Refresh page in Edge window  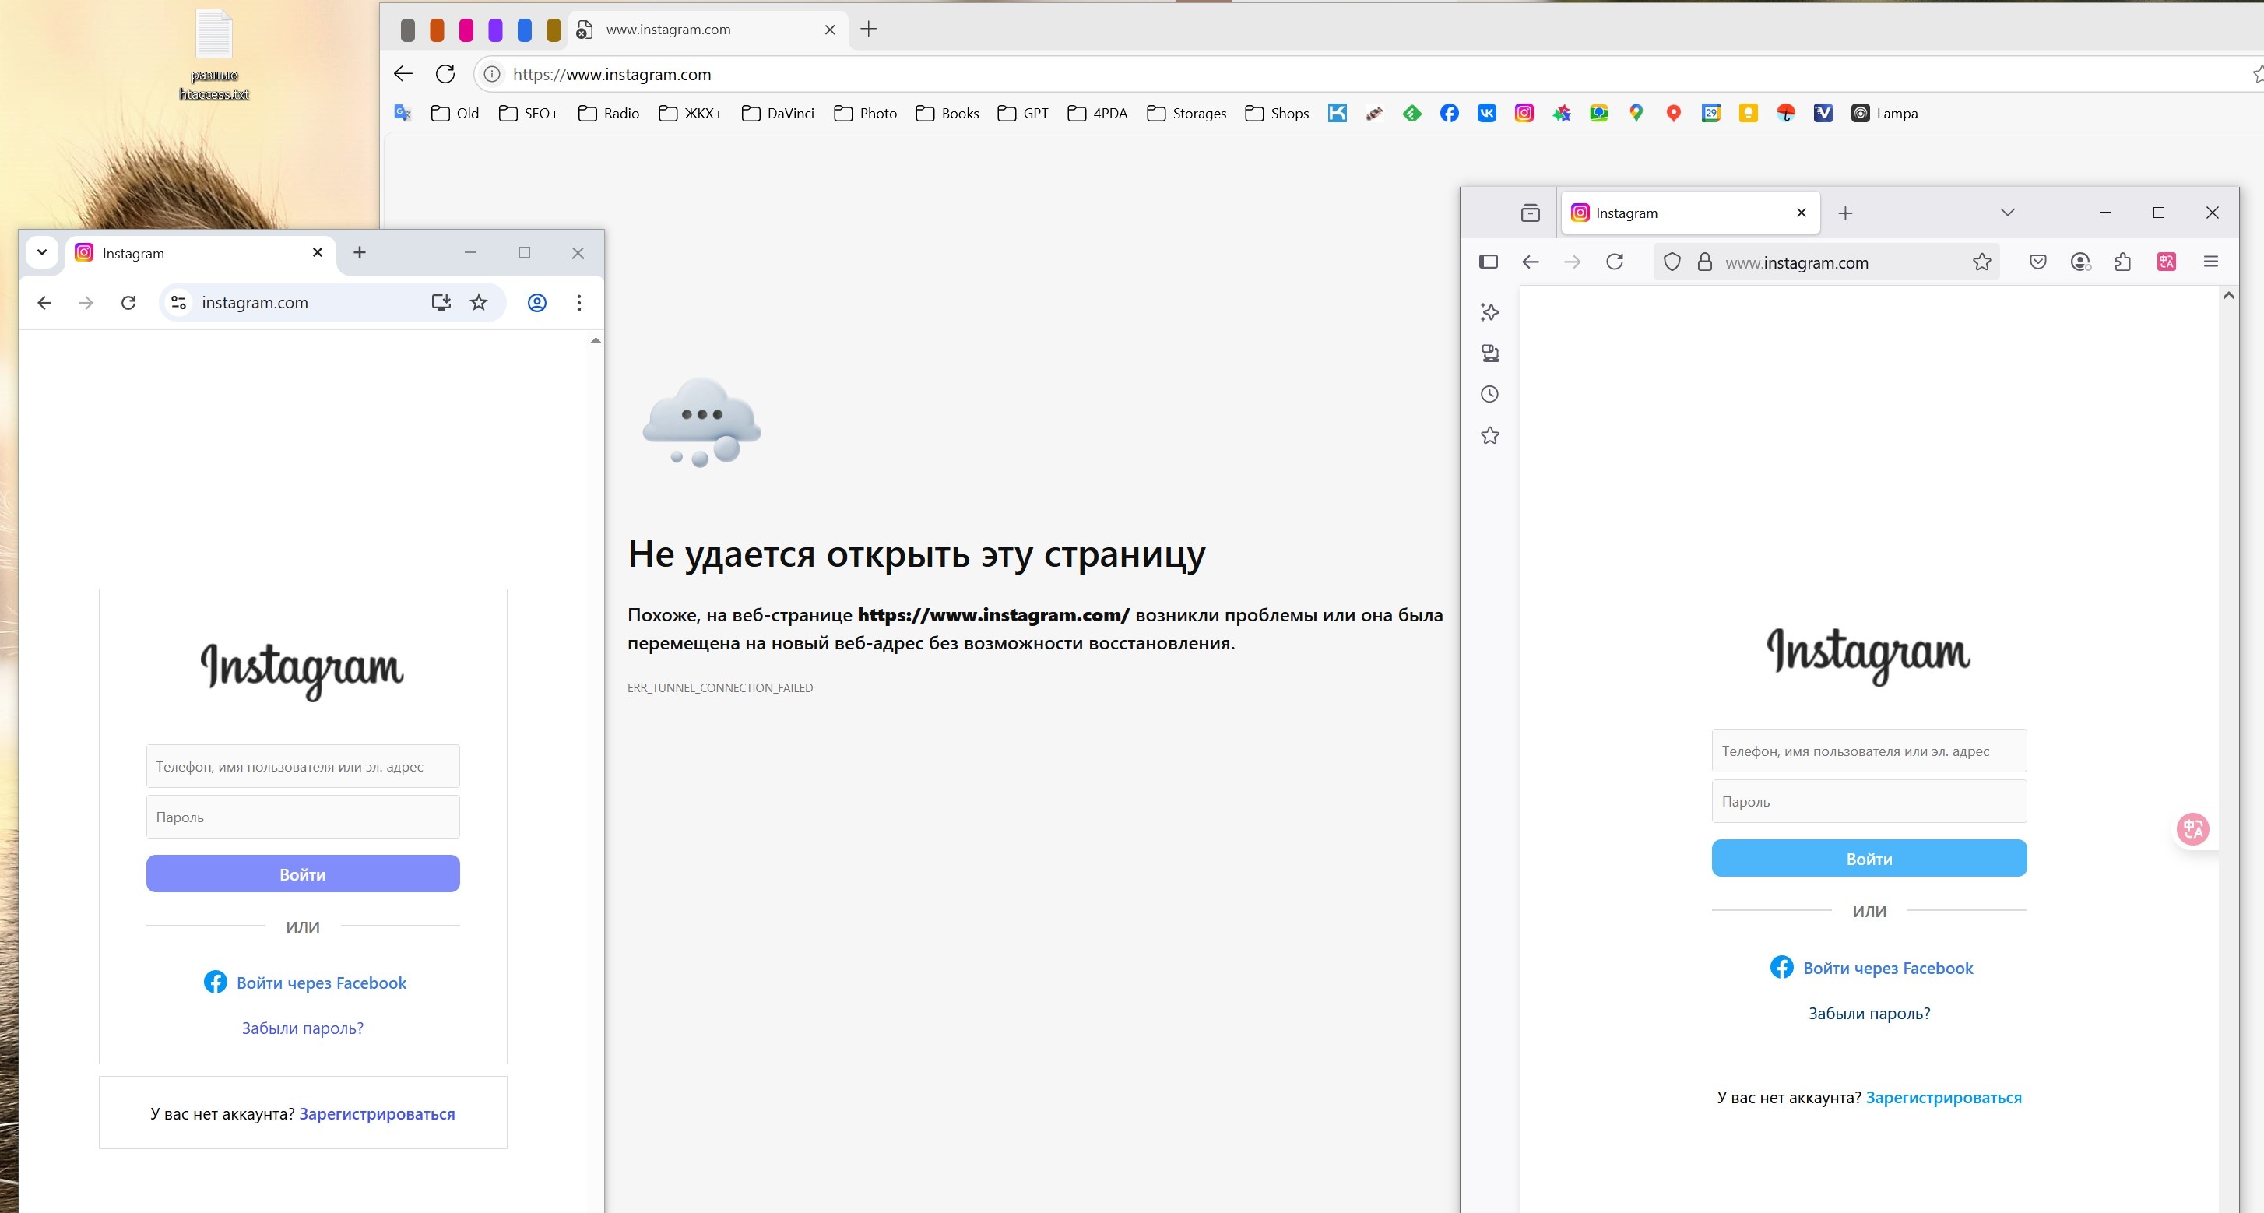click(445, 74)
